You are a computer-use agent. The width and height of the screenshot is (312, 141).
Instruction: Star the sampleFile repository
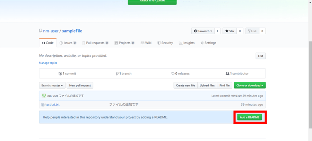pos(229,31)
